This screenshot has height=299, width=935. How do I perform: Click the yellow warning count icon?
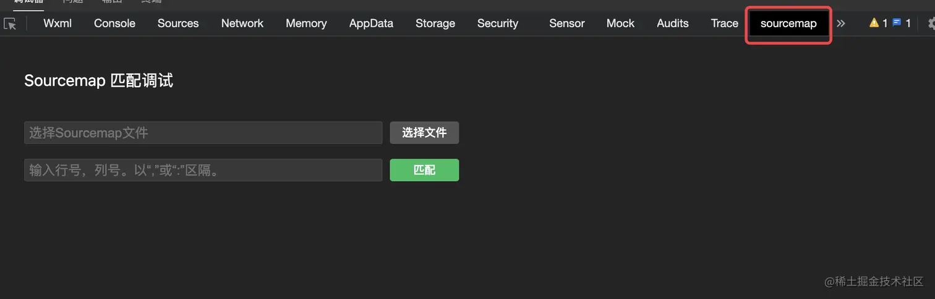point(874,23)
